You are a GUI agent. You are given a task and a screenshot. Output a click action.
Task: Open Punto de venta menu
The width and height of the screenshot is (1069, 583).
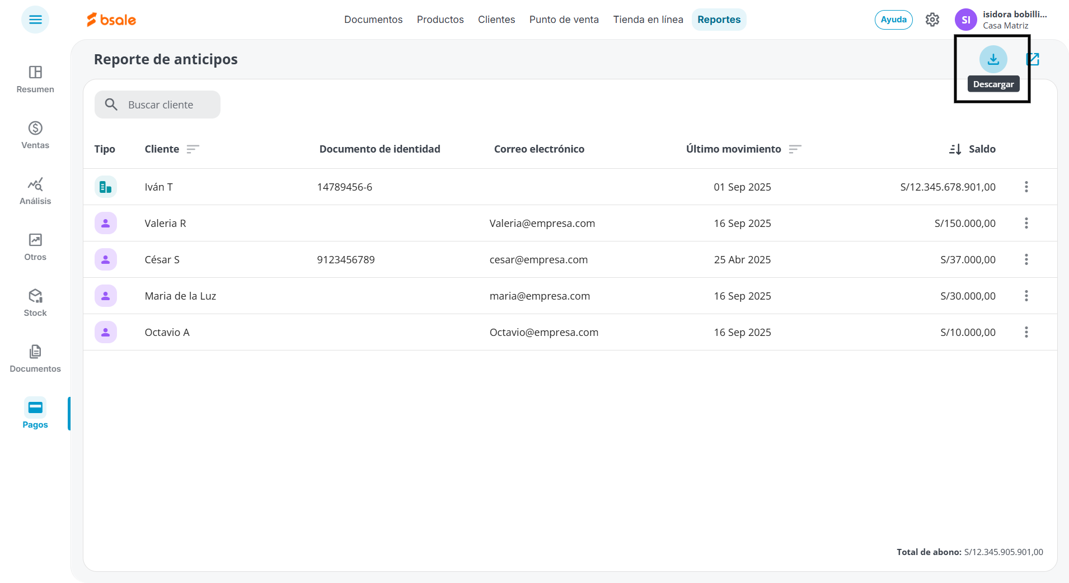point(564,20)
